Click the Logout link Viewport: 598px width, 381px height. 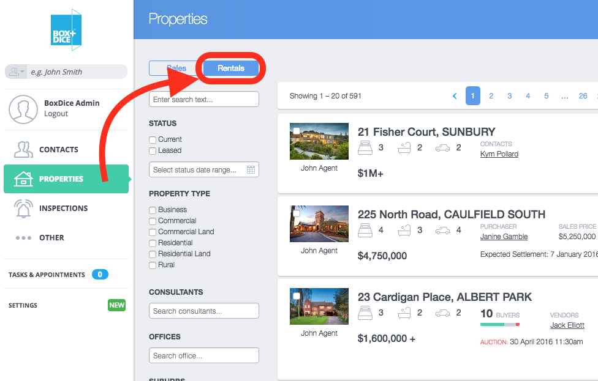[56, 113]
